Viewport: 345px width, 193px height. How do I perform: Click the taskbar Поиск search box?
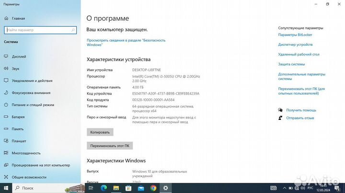(48, 188)
